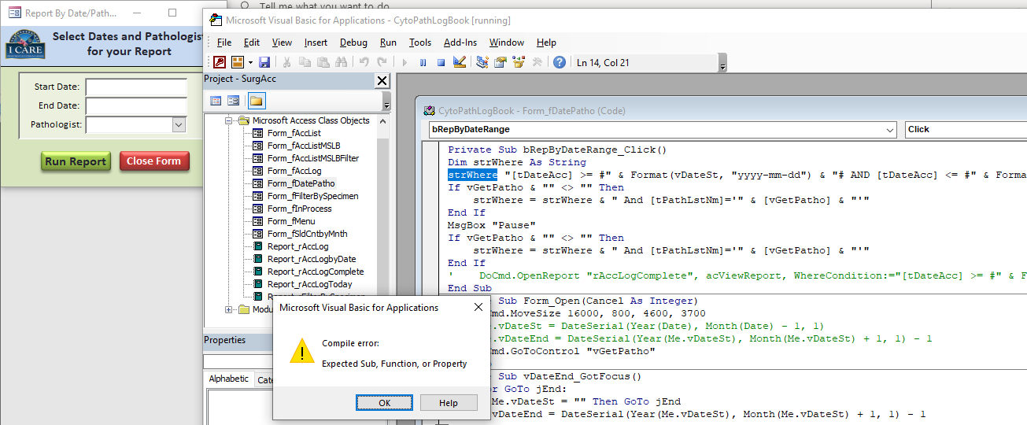The height and width of the screenshot is (425, 1027).
Task: Open the Insert menu
Action: 316,42
